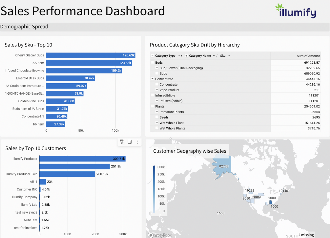The image size is (330, 238).
Task: Open the Category Type dropdown arrow
Action: (178, 56)
